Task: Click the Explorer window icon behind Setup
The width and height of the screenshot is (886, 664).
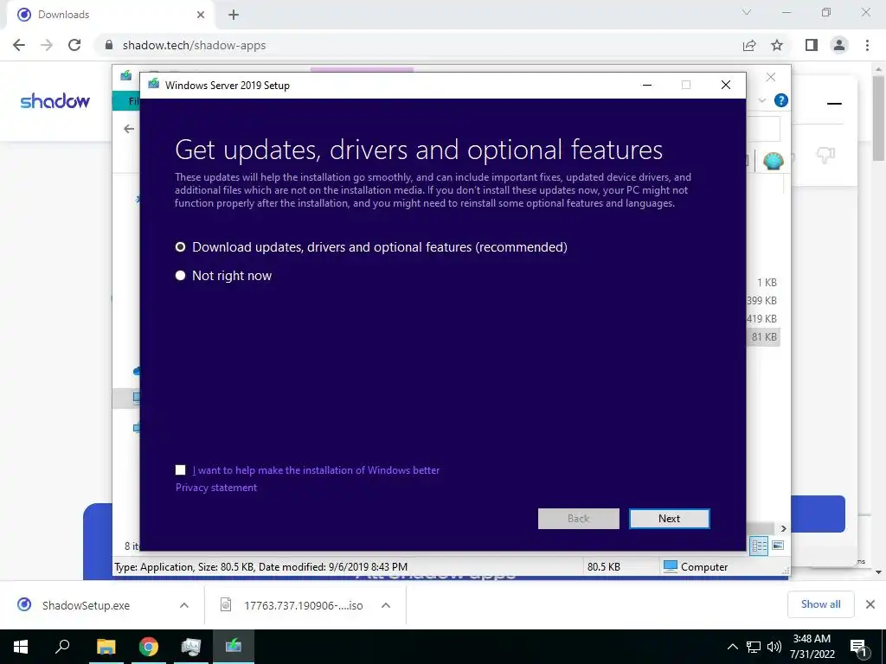Action: (x=126, y=75)
